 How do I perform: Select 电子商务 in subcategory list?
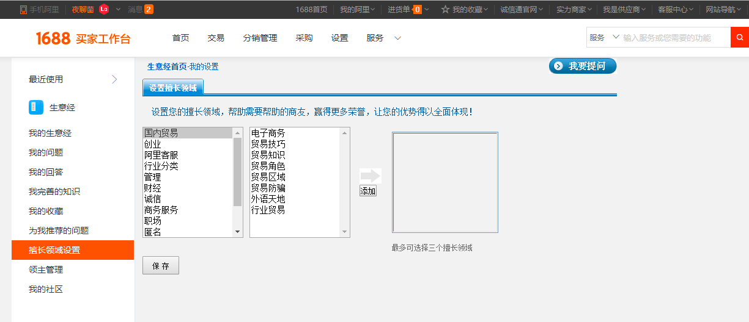click(x=295, y=133)
